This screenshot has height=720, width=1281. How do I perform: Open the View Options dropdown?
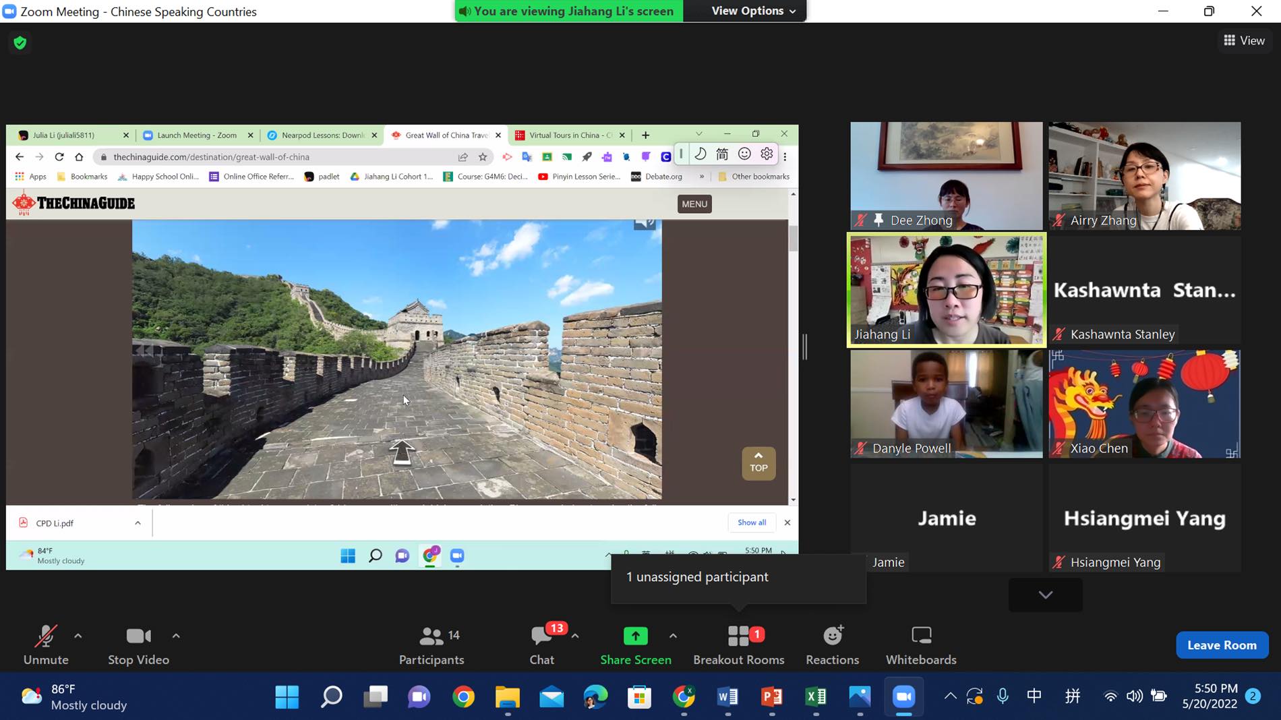[x=753, y=11]
